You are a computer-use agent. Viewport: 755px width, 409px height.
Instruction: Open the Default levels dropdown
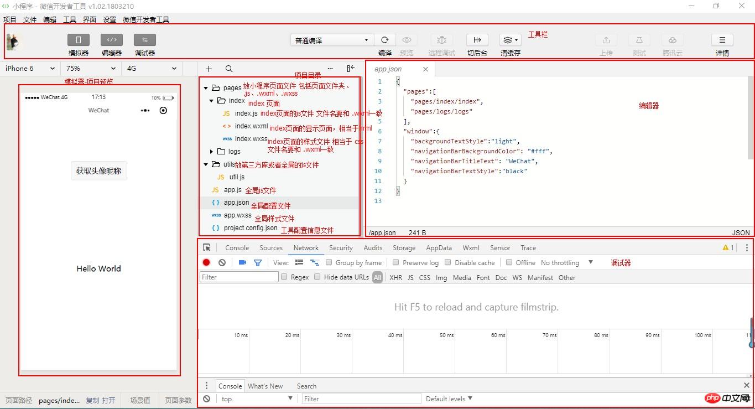[x=449, y=398]
